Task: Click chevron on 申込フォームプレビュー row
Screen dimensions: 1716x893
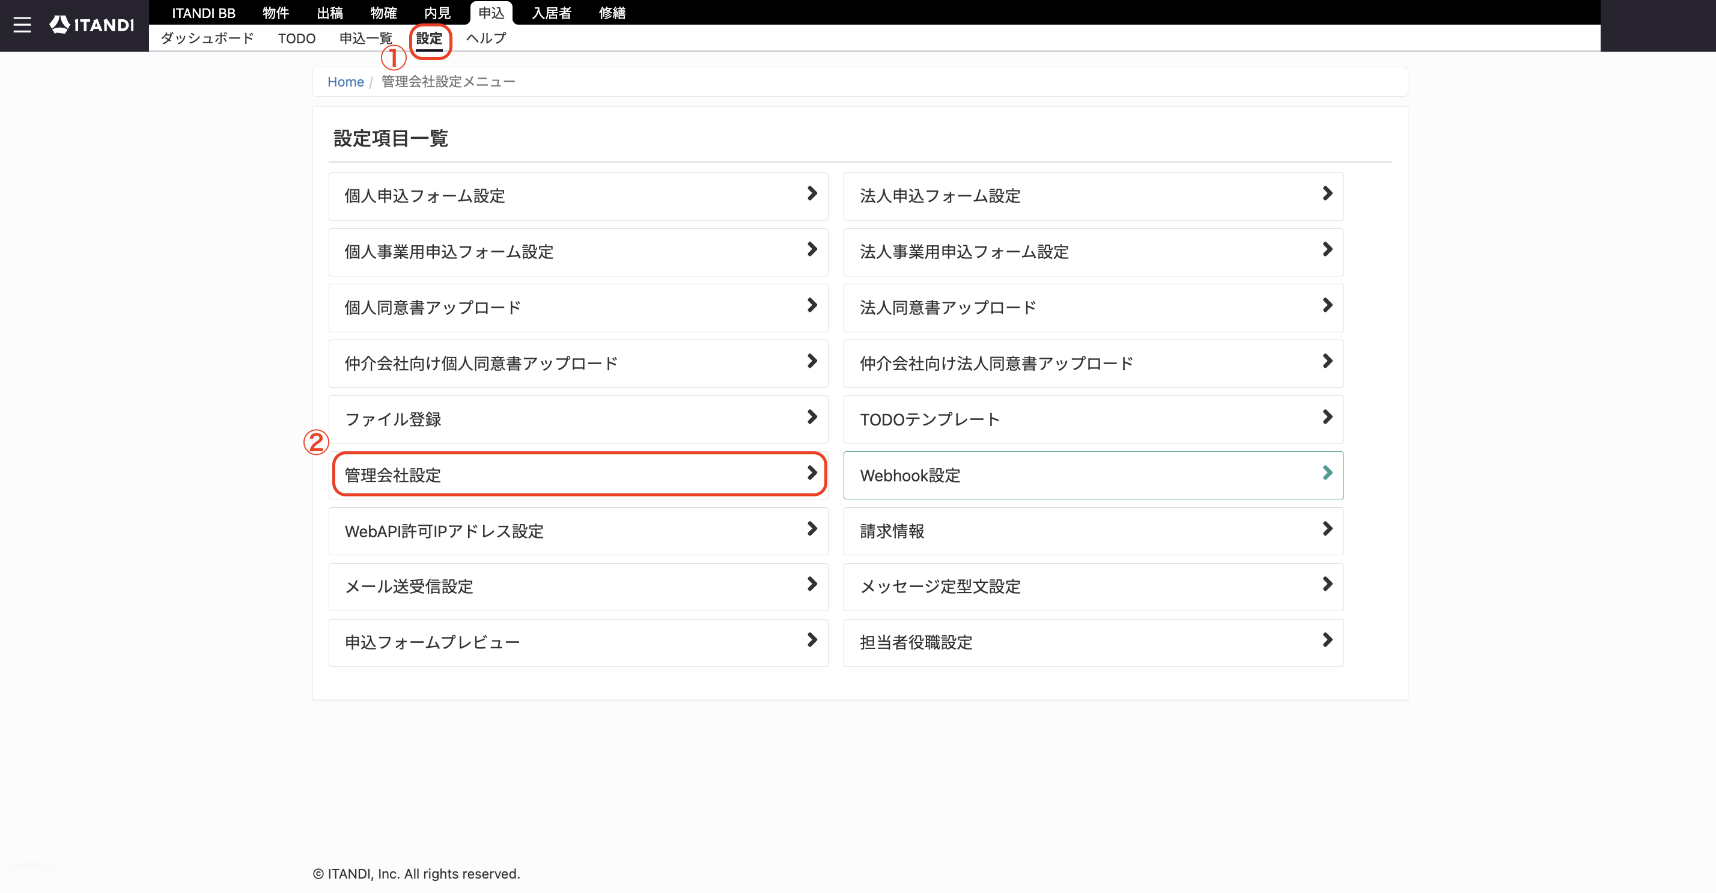Action: 811,641
